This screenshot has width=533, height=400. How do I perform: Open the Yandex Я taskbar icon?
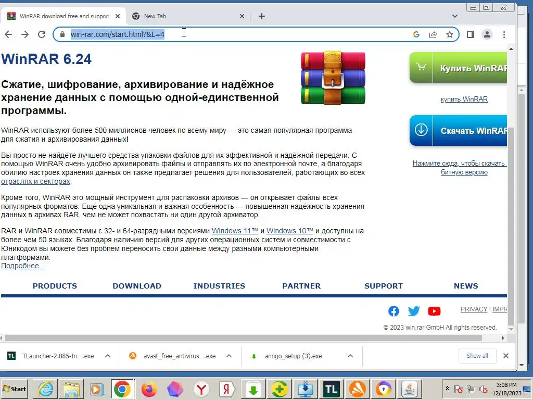click(226, 389)
